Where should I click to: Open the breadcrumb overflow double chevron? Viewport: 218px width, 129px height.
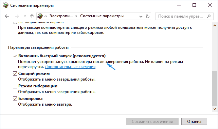[46, 16]
